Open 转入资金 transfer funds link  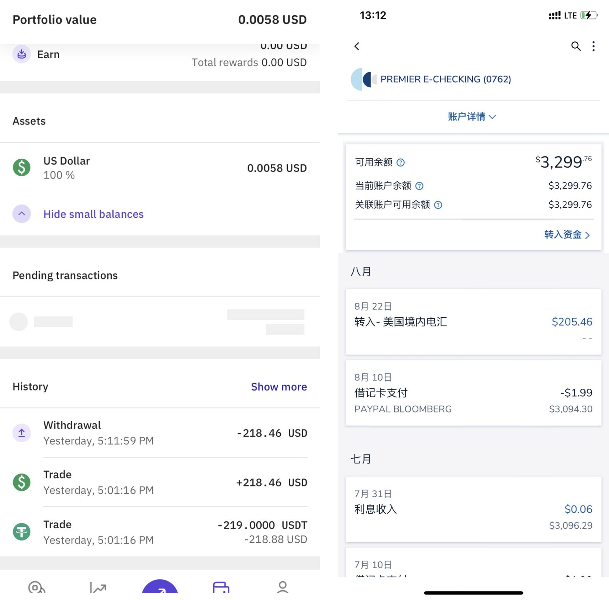566,235
